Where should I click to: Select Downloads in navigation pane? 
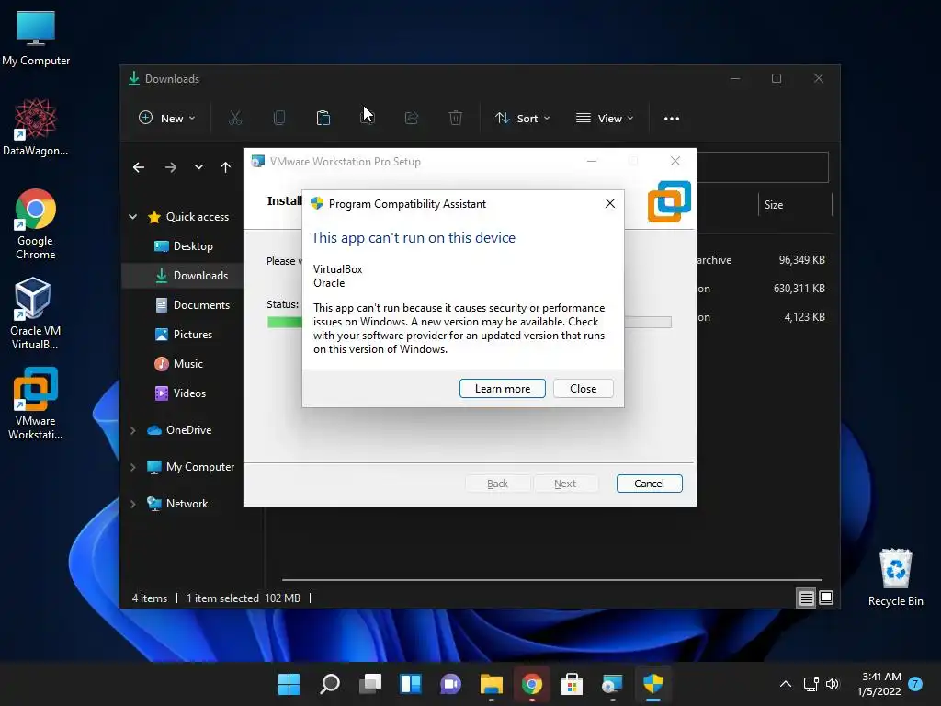click(182, 276)
